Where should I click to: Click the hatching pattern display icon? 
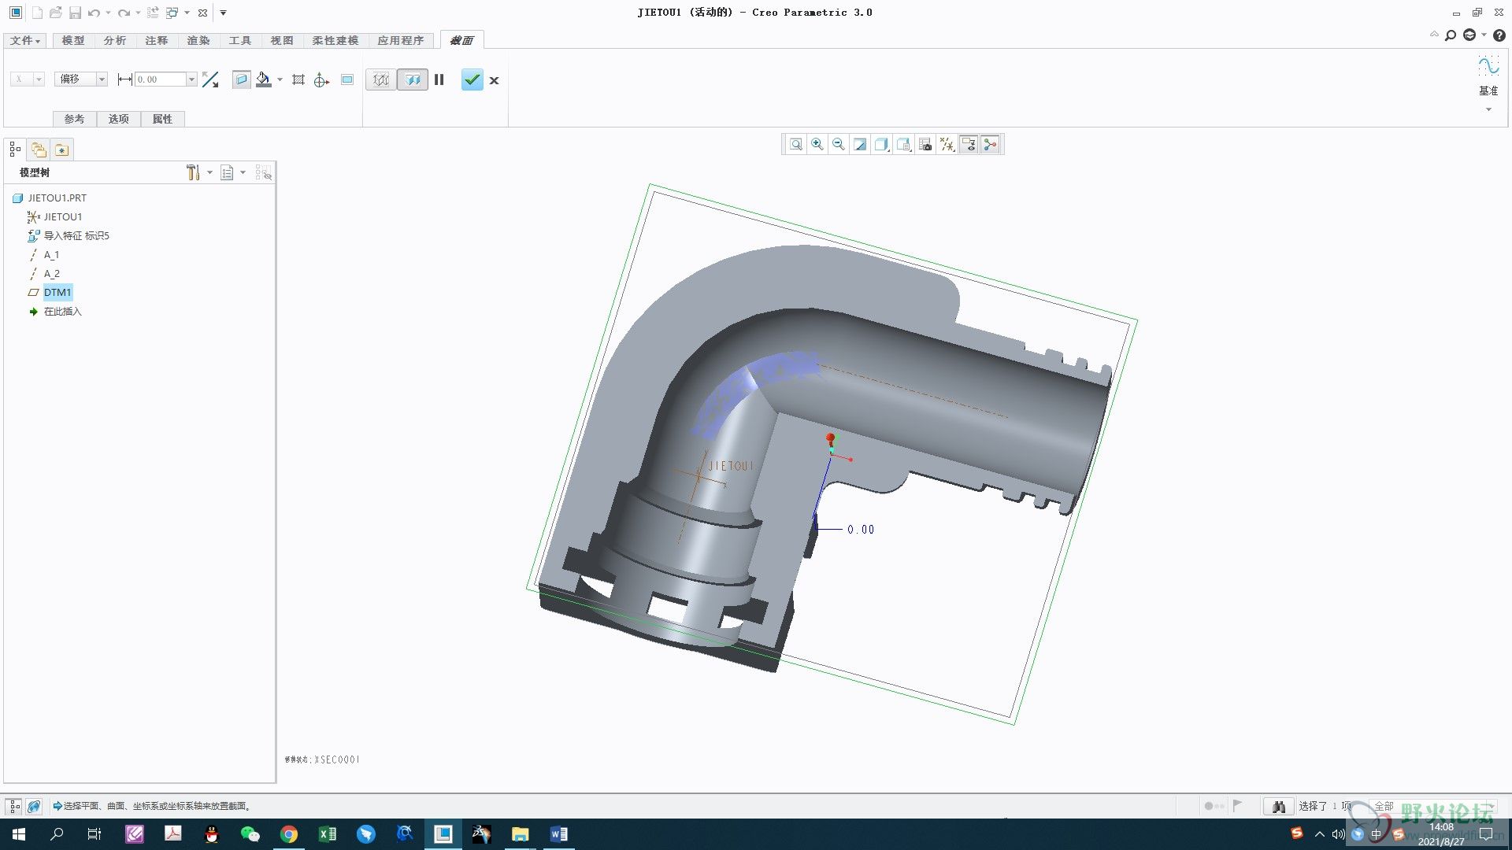298,79
